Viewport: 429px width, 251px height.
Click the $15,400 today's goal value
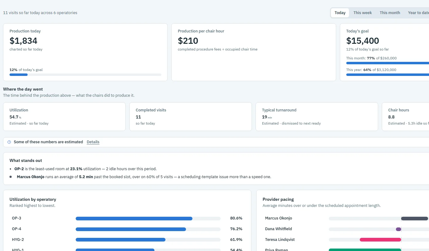pos(363,41)
